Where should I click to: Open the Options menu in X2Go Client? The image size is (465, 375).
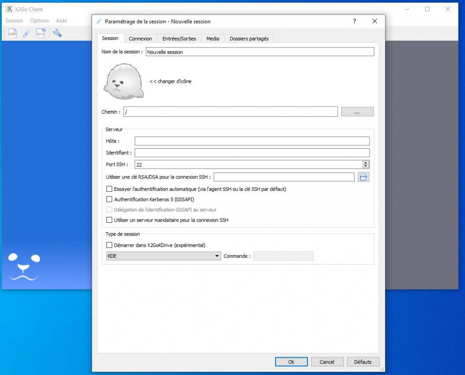point(40,20)
